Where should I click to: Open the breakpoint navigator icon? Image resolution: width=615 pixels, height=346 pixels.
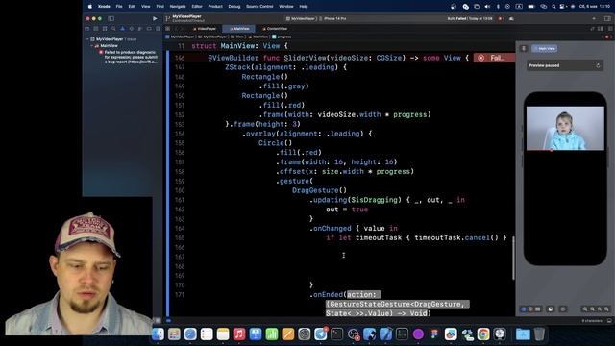tap(149, 29)
